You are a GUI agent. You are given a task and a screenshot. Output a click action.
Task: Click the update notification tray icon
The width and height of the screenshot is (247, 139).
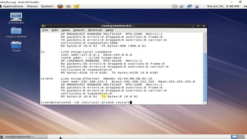pos(175,7)
